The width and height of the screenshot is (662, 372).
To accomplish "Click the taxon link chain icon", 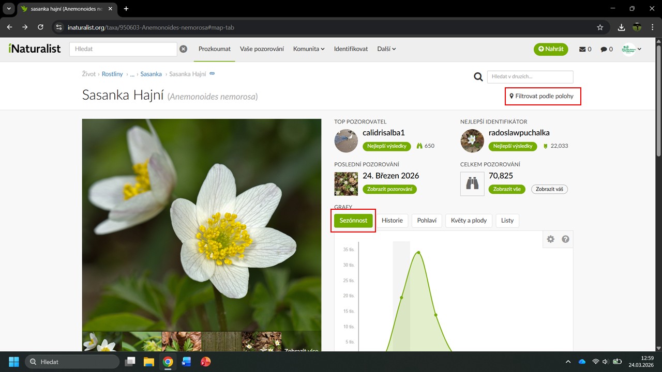I will click(212, 74).
